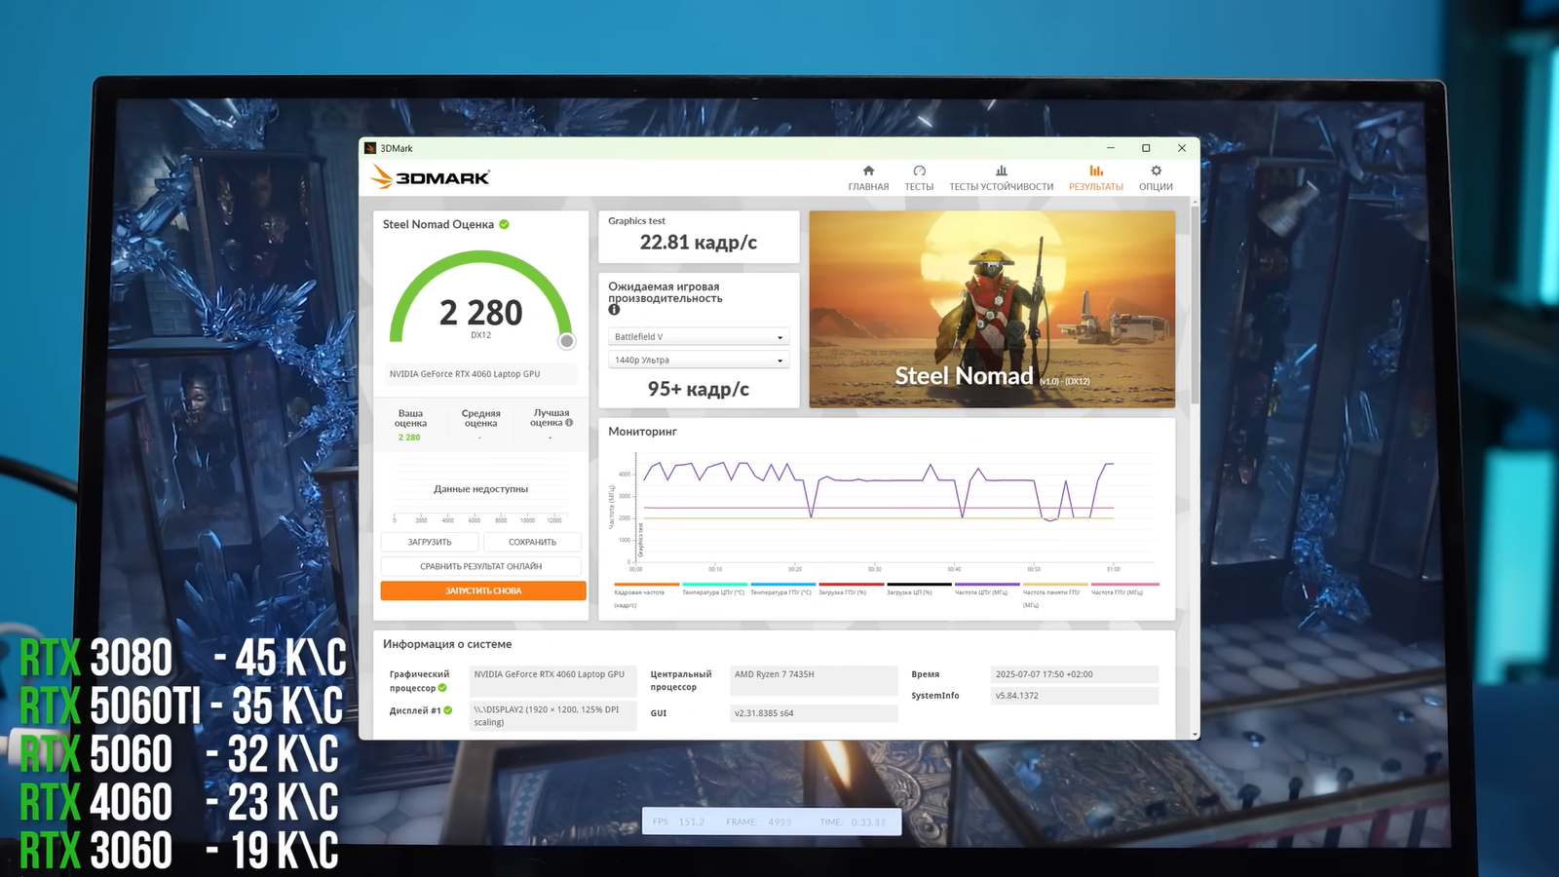Click the green checkmark next to Steel Nomad Оценка
Viewport: 1559px width, 877px height.
[x=505, y=224]
